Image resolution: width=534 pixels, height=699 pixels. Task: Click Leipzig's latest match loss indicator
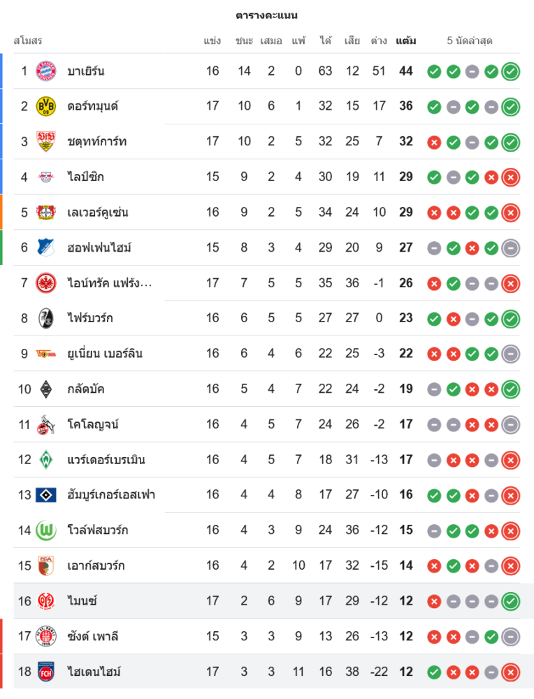point(511,178)
